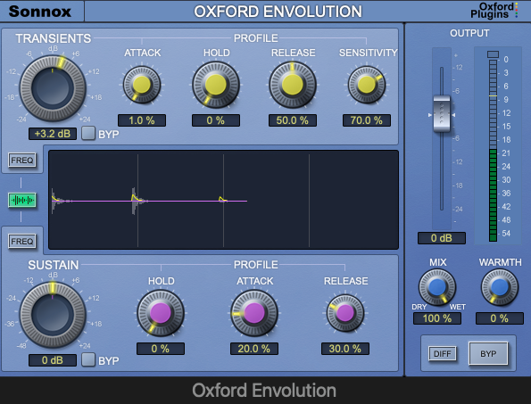Click the output fader handle
The image size is (531, 404).
click(x=442, y=114)
